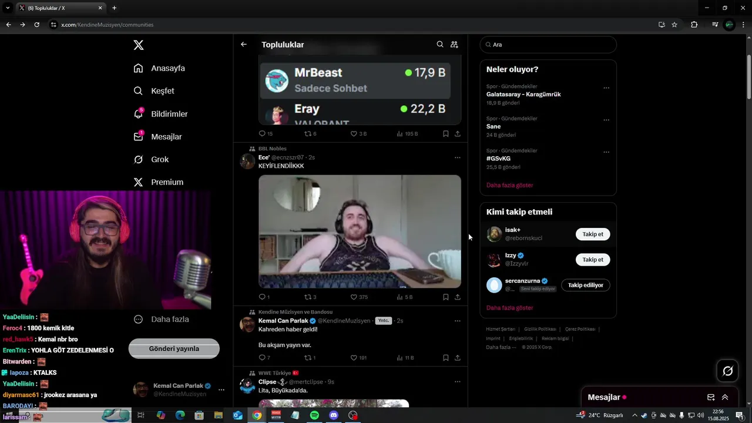Open the Premium page
Image resolution: width=752 pixels, height=423 pixels.
tap(159, 182)
